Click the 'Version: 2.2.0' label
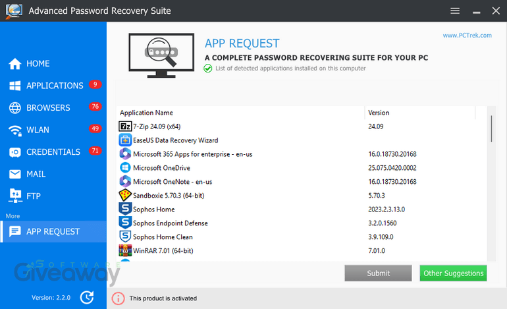 pyautogui.click(x=51, y=297)
